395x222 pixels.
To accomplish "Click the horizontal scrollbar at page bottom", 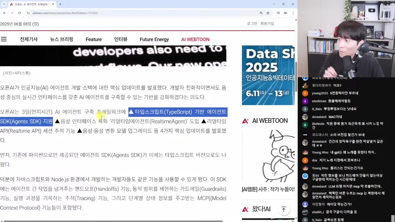I will pyautogui.click(x=113, y=221).
